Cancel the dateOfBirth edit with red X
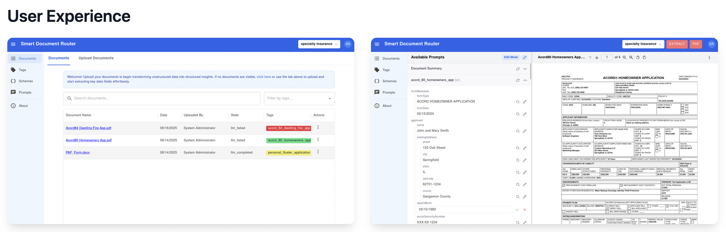This screenshot has width=726, height=232. pos(525,210)
